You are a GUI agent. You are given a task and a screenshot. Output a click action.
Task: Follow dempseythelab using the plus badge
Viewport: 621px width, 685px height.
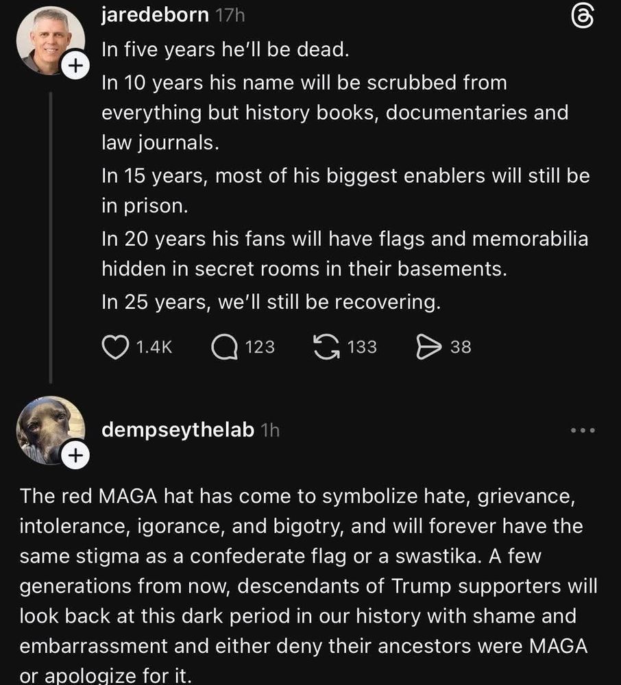coord(76,456)
